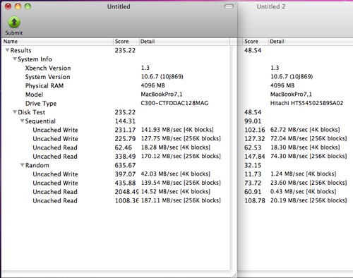Click the vertical scrollbar track in the Untitled window
Screen dimensions: 353x278
click(234, 157)
